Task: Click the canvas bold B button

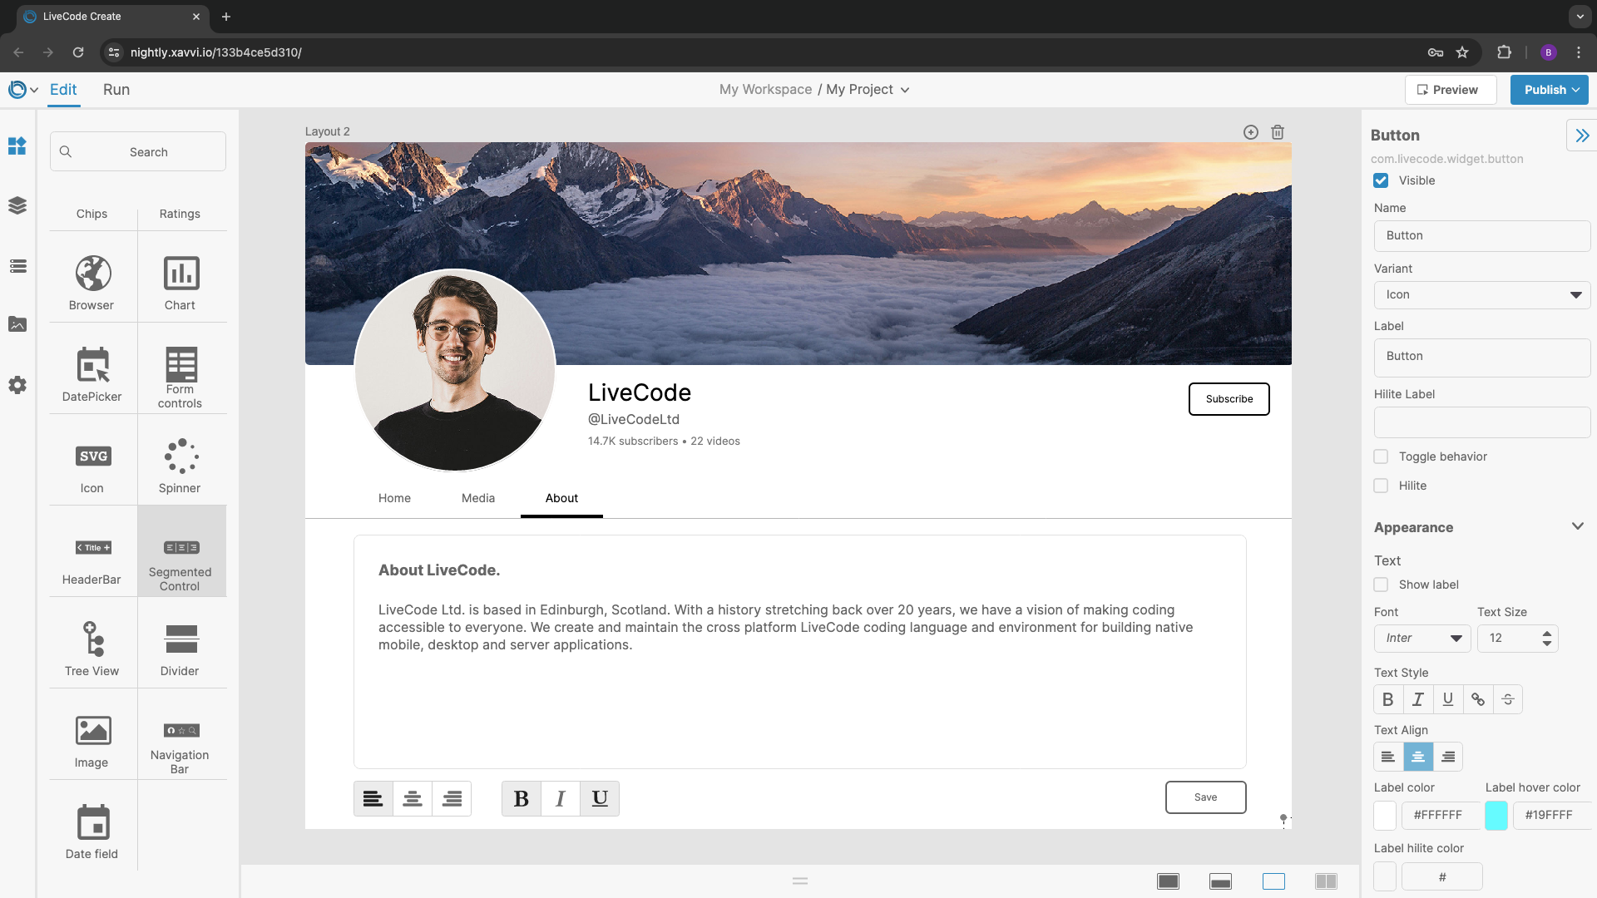Action: tap(522, 799)
